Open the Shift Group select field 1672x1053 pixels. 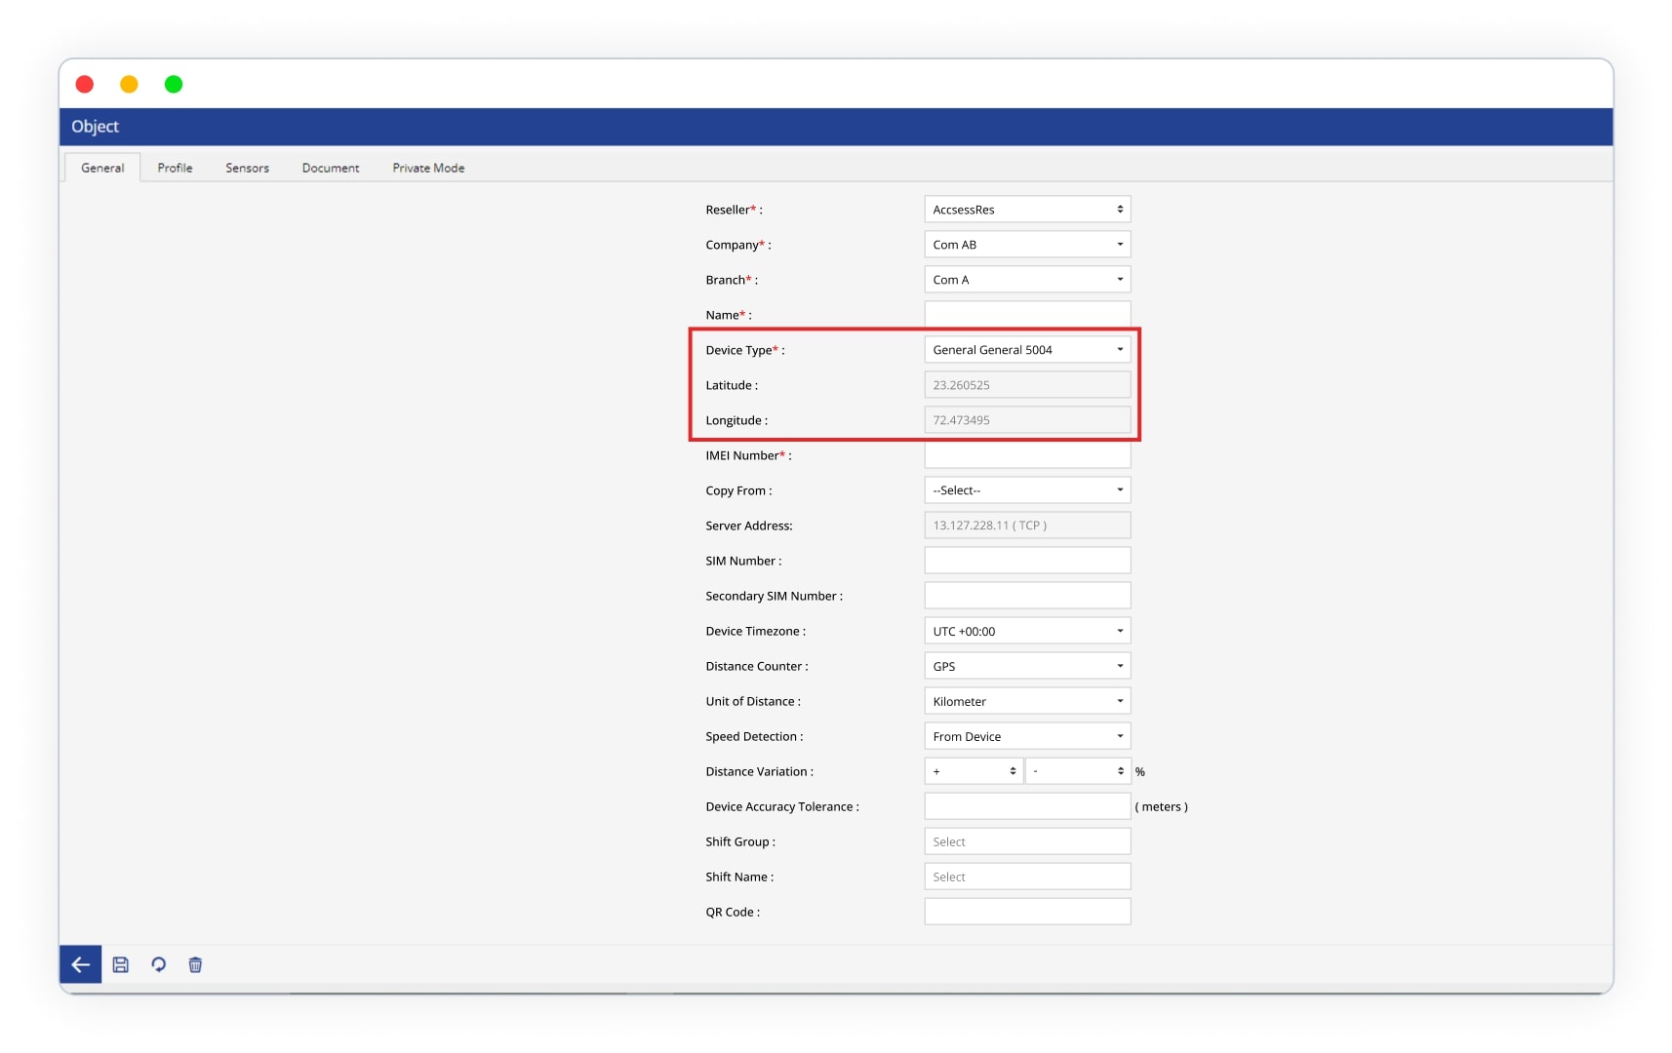1026,841
